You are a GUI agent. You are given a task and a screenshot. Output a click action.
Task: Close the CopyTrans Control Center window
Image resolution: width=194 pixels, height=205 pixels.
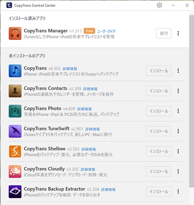click(187, 5)
